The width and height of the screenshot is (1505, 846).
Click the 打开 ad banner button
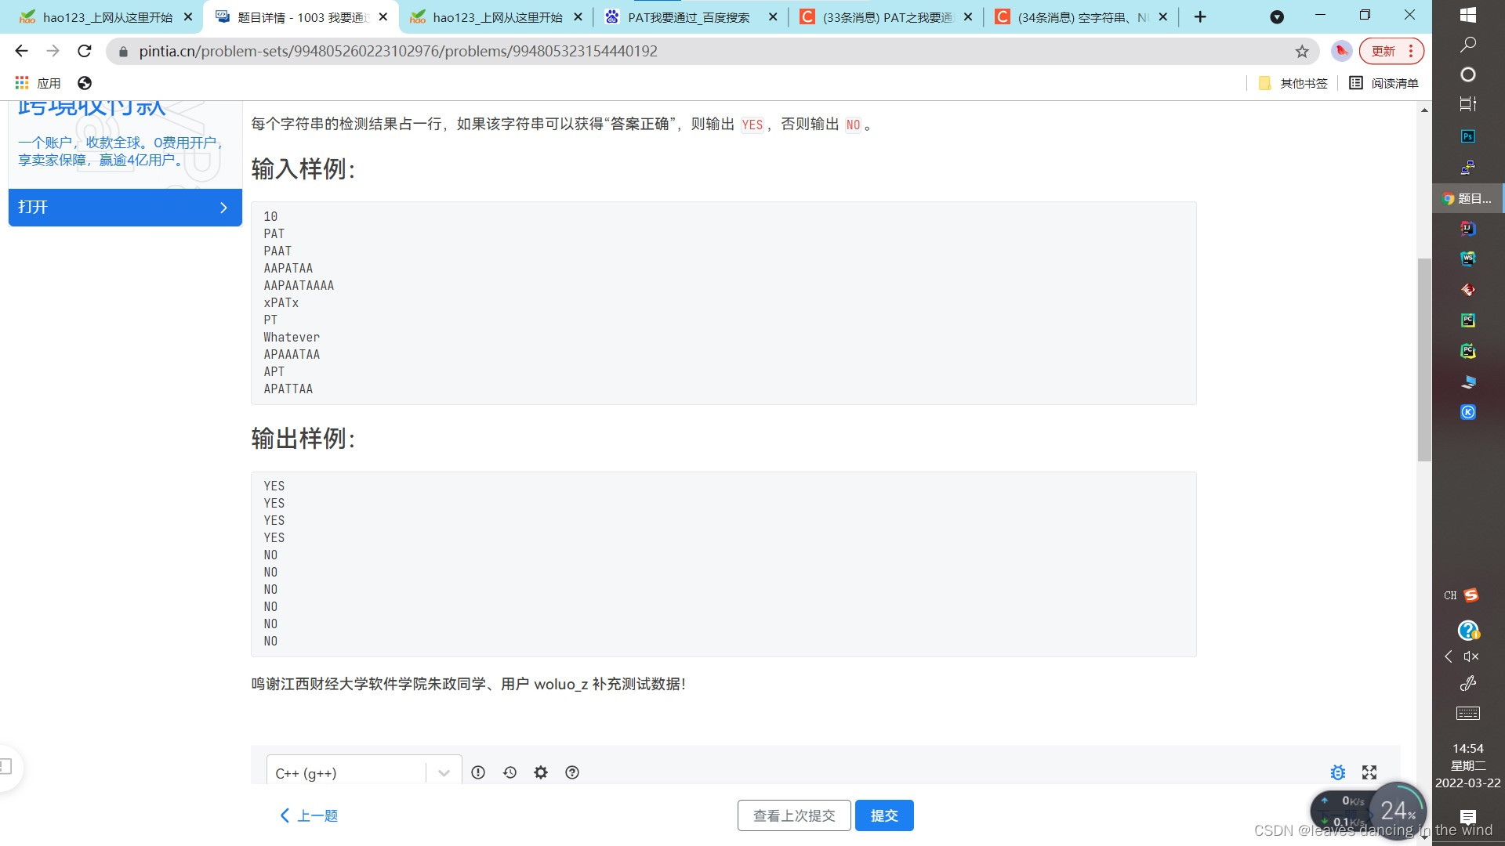125,208
